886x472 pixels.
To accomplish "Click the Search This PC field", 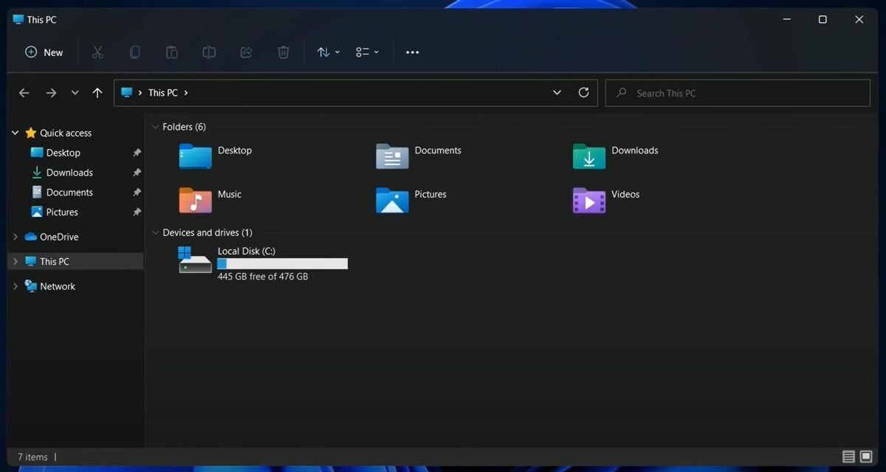I will pyautogui.click(x=738, y=93).
